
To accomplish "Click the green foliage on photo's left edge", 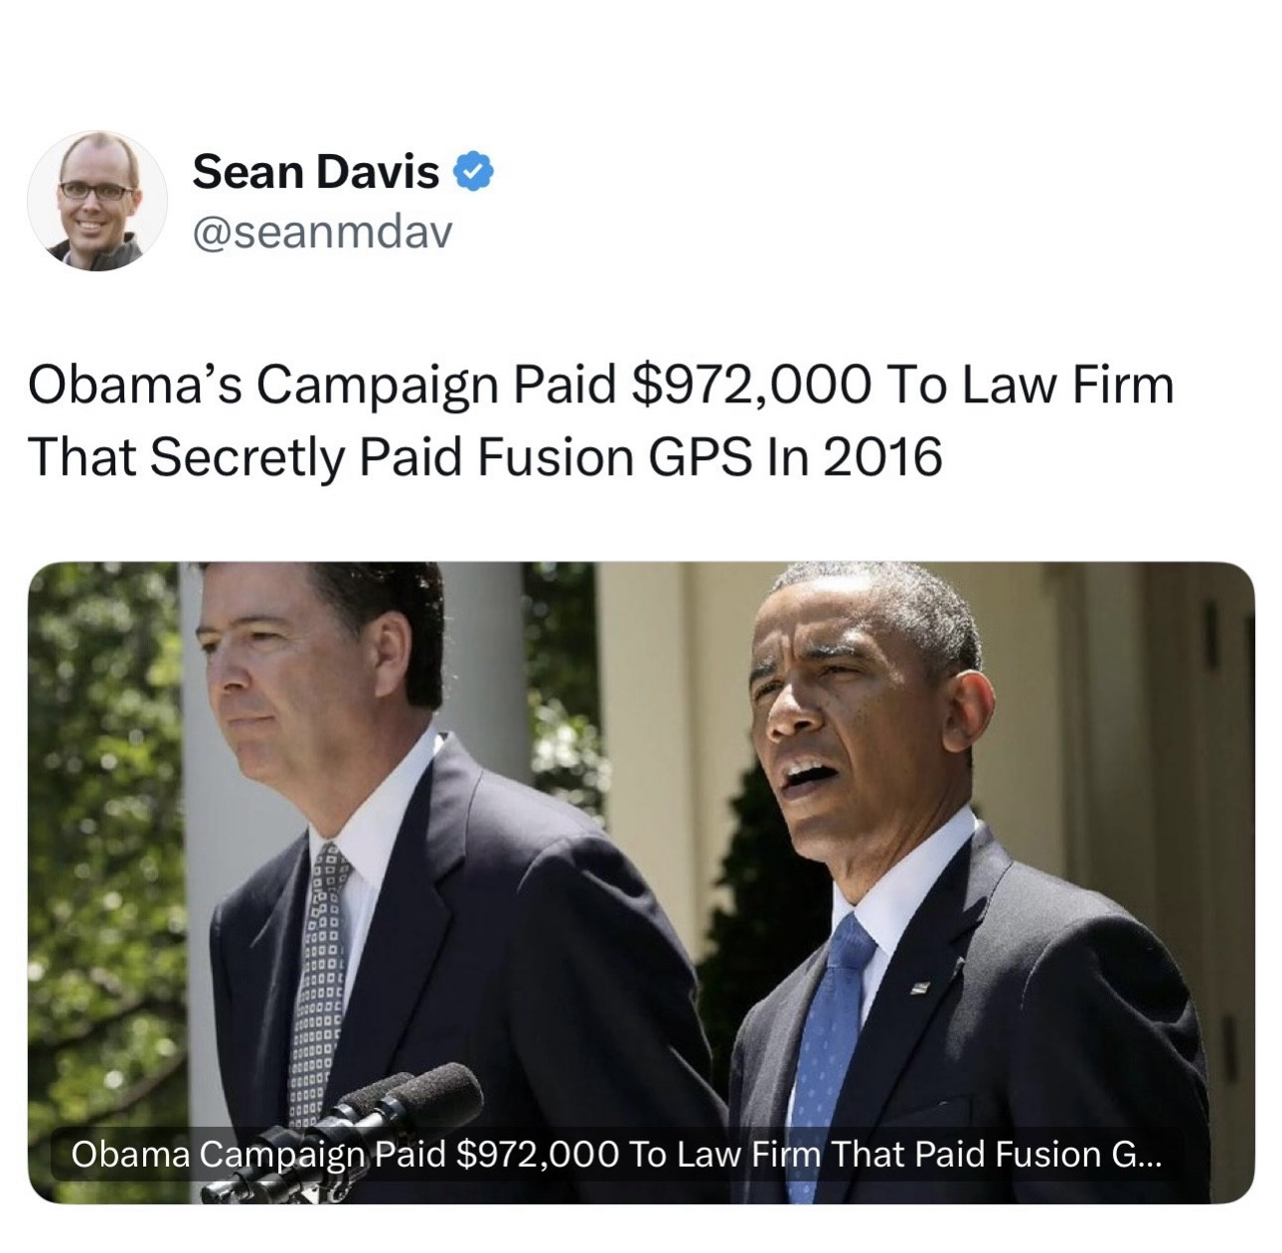I will [x=99, y=795].
